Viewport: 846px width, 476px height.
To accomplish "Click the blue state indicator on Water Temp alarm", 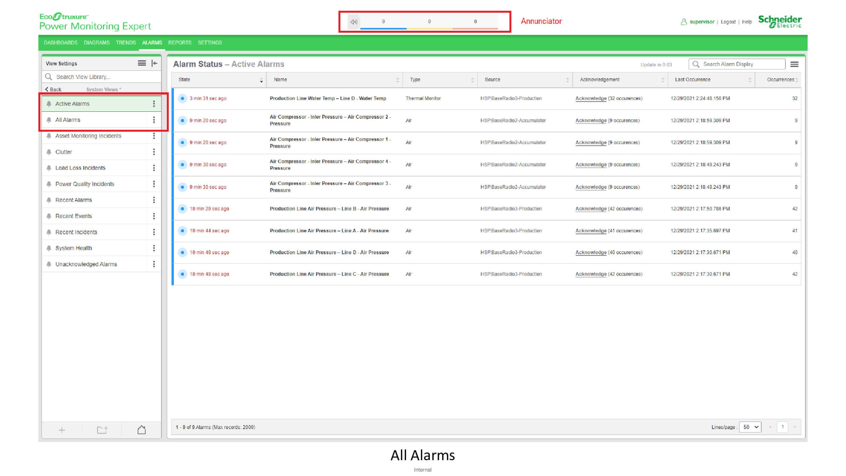I will tap(182, 99).
